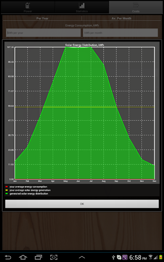Click the 11.93 y-axis value
164x262 pixels.
click(x=11, y=164)
